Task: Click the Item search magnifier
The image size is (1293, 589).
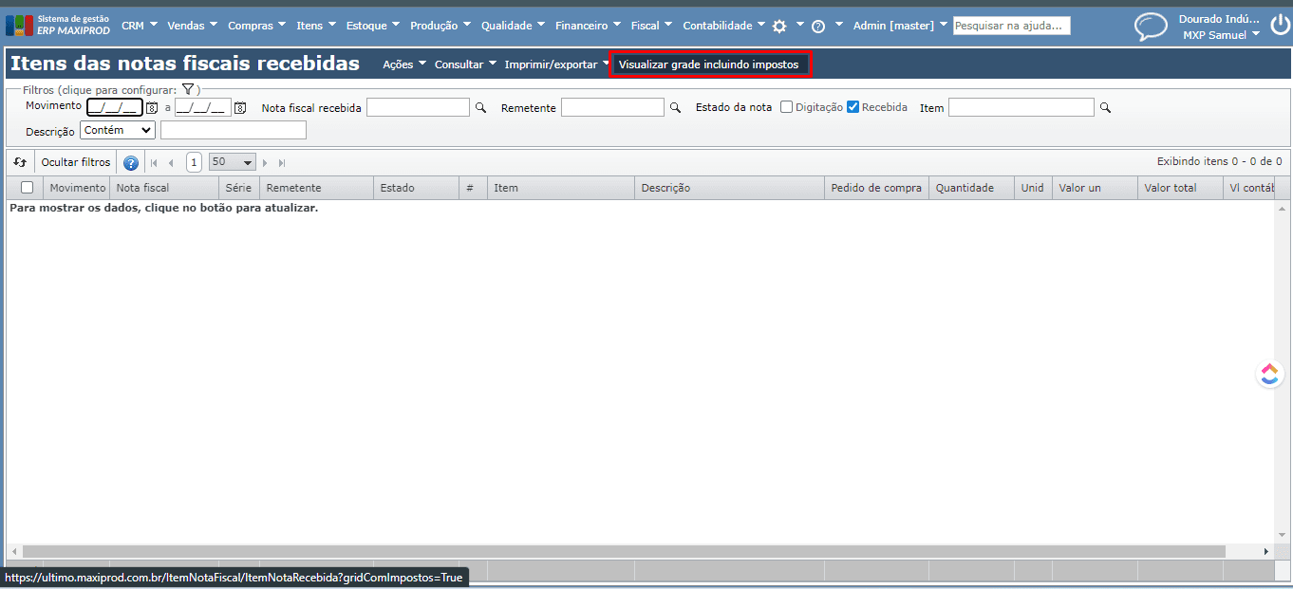Action: pyautogui.click(x=1105, y=108)
